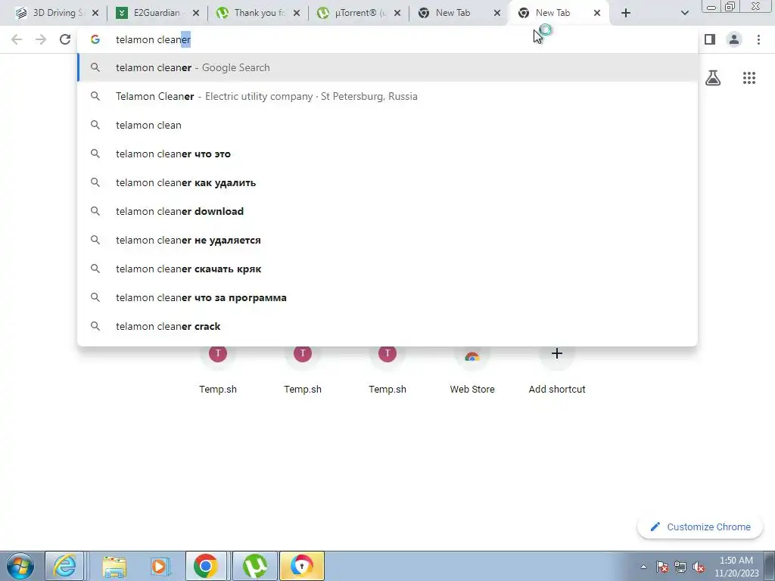The image size is (775, 581).
Task: Click the muted volume tray icon
Action: point(699,567)
